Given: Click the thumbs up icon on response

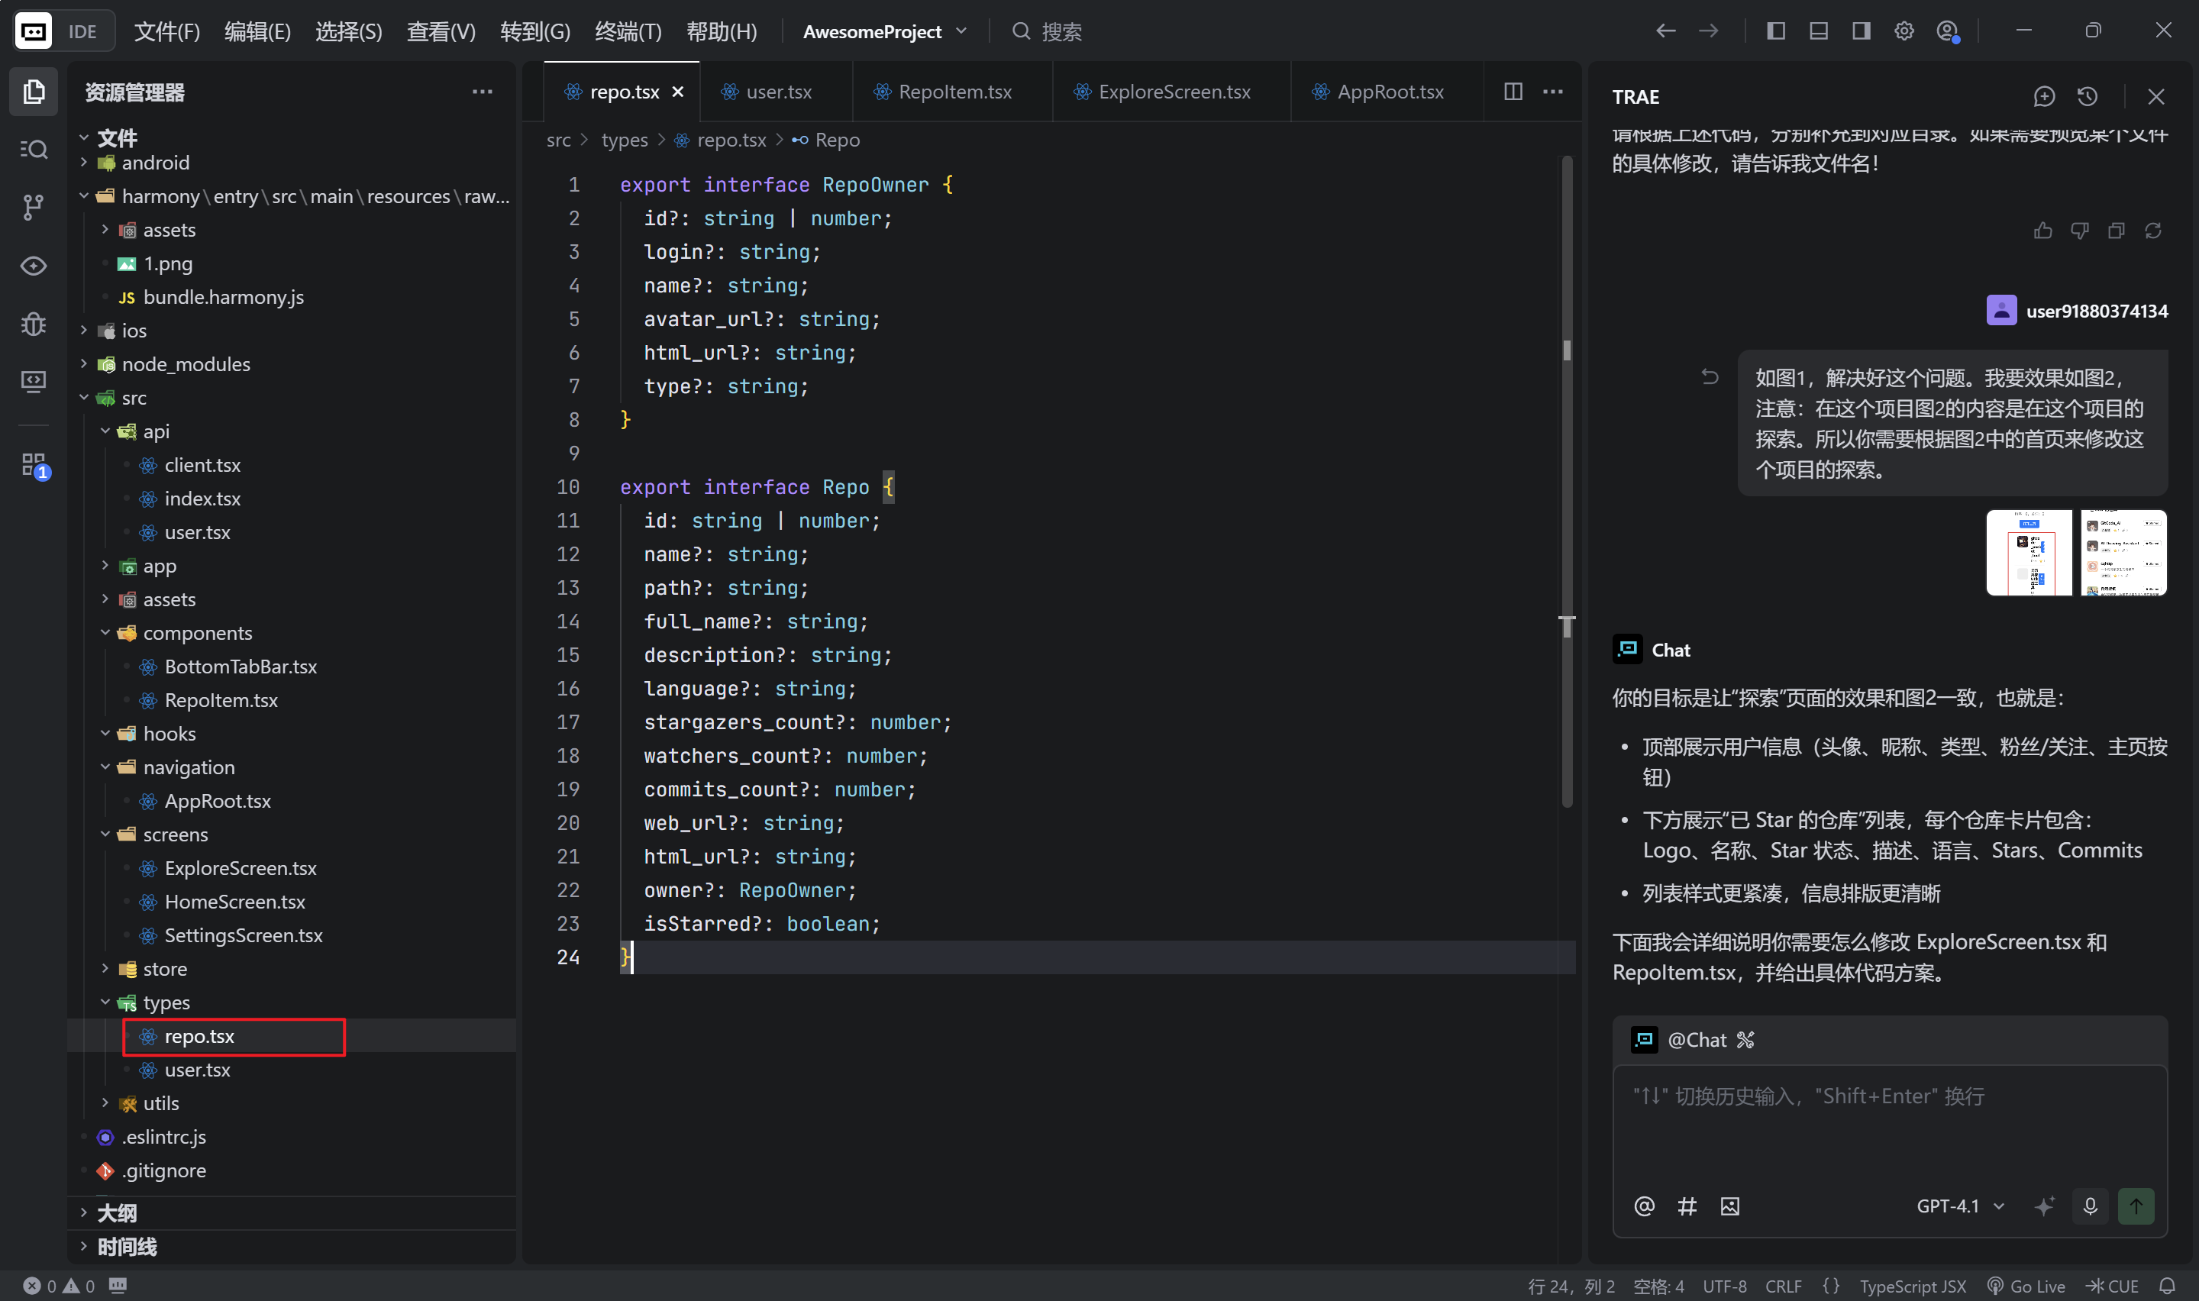Looking at the screenshot, I should (x=2042, y=231).
